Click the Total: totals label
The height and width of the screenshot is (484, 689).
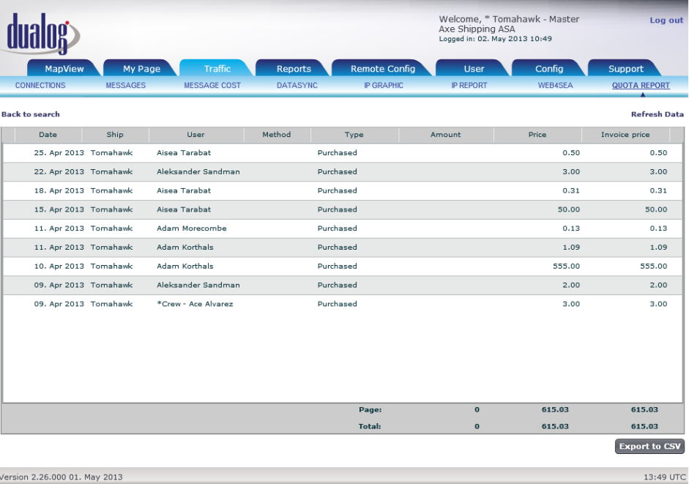[x=370, y=426]
